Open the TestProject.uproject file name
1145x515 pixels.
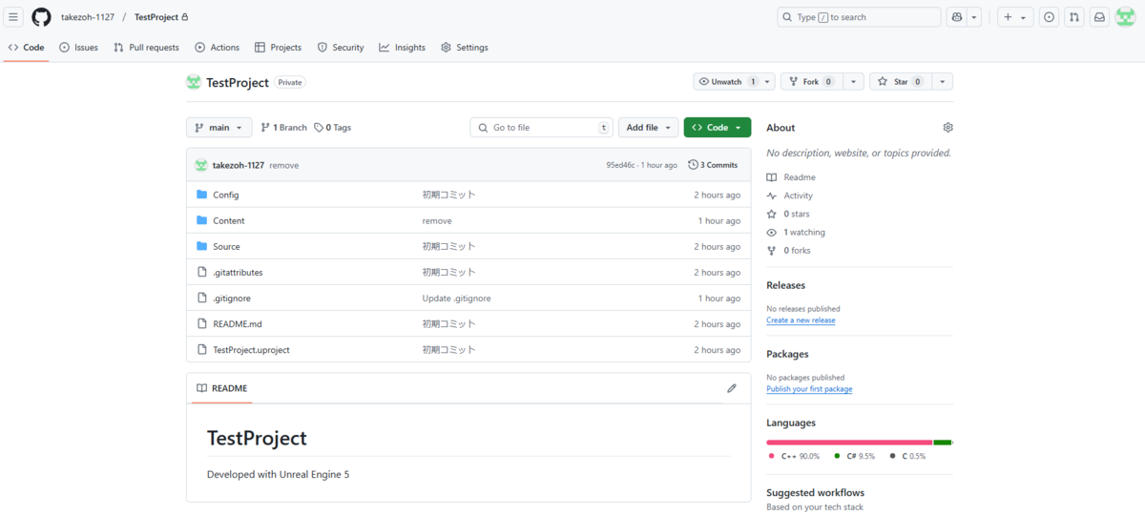(x=251, y=349)
